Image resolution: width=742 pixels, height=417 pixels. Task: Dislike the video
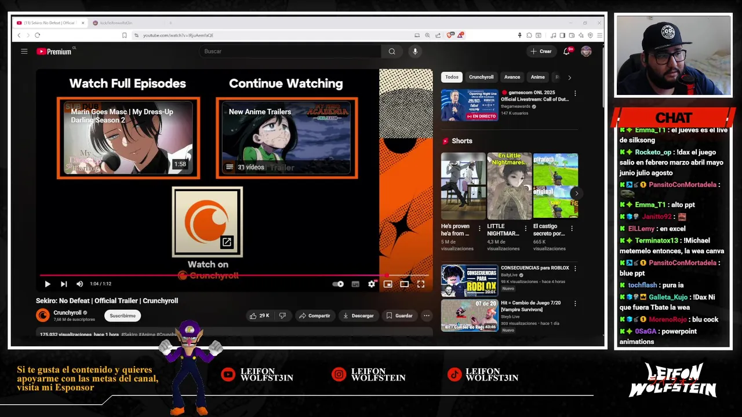pyautogui.click(x=282, y=316)
